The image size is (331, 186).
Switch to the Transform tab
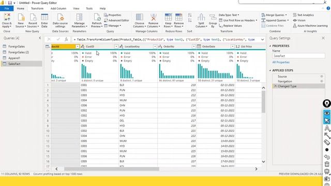tap(37, 8)
